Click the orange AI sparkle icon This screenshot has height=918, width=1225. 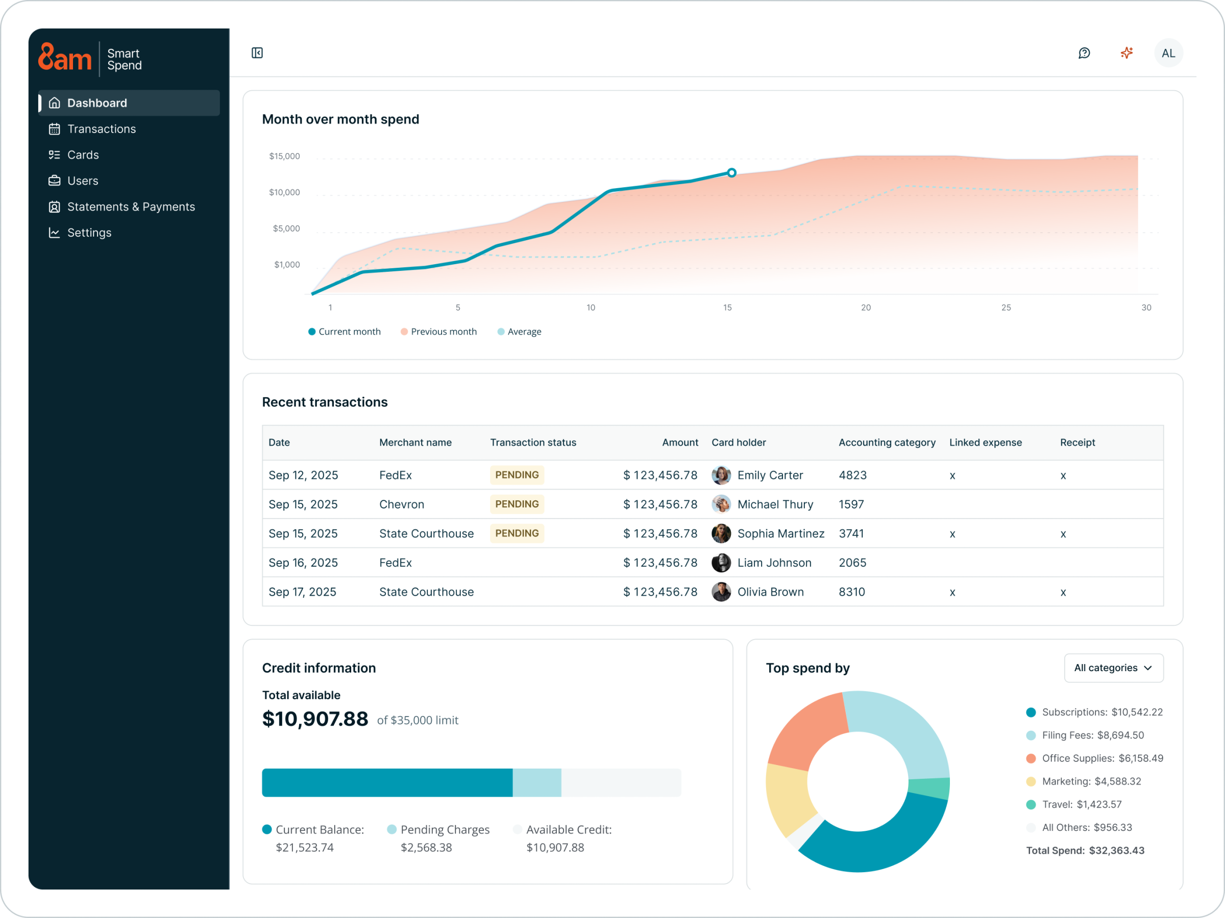click(1126, 53)
